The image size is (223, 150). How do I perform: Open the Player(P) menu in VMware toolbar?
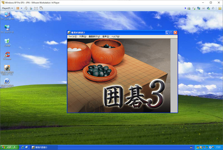(7, 8)
